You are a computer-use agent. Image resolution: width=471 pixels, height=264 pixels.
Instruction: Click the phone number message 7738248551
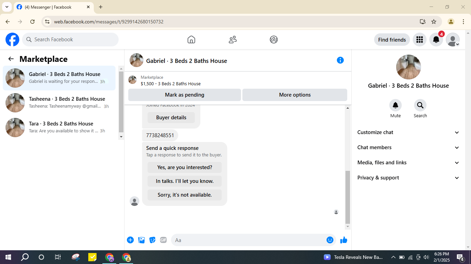point(160,135)
